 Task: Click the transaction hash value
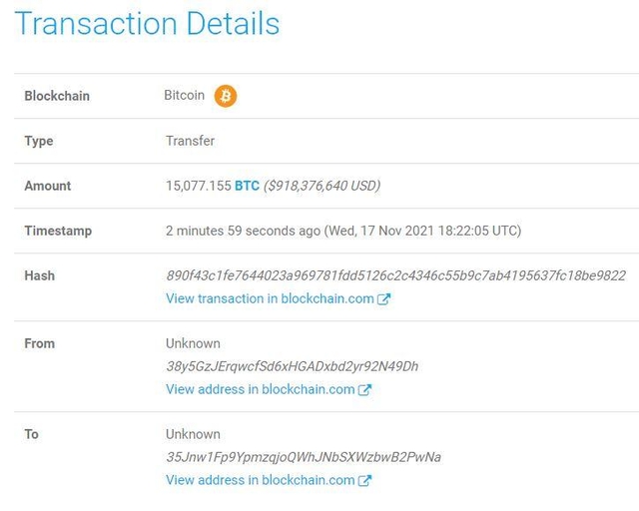395,275
